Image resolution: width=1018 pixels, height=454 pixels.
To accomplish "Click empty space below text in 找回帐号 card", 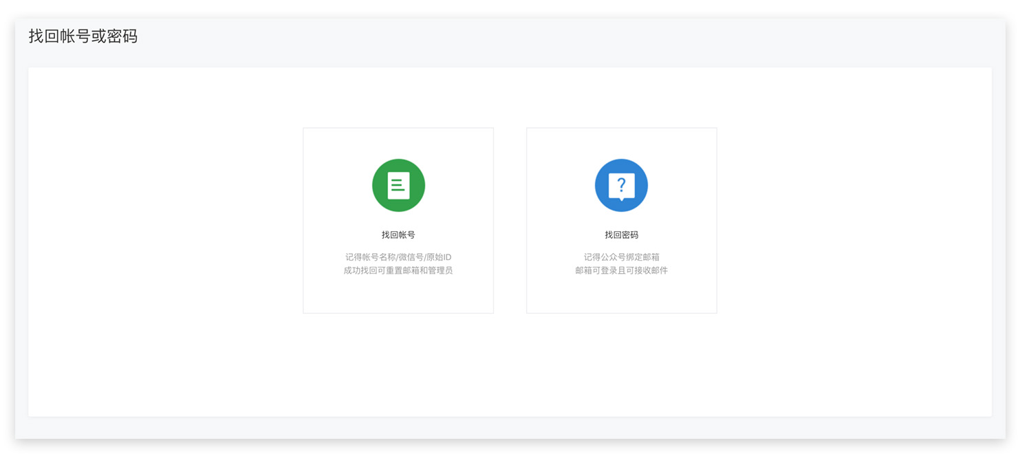I will pyautogui.click(x=398, y=294).
